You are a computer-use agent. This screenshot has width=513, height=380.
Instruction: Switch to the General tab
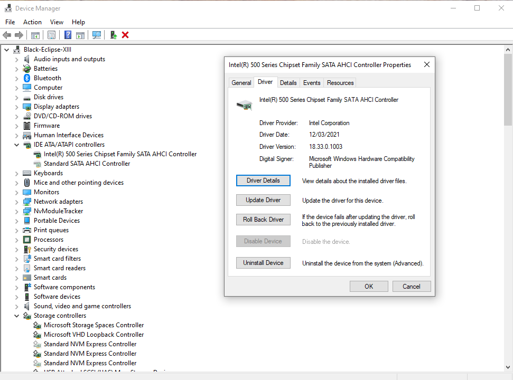[241, 83]
